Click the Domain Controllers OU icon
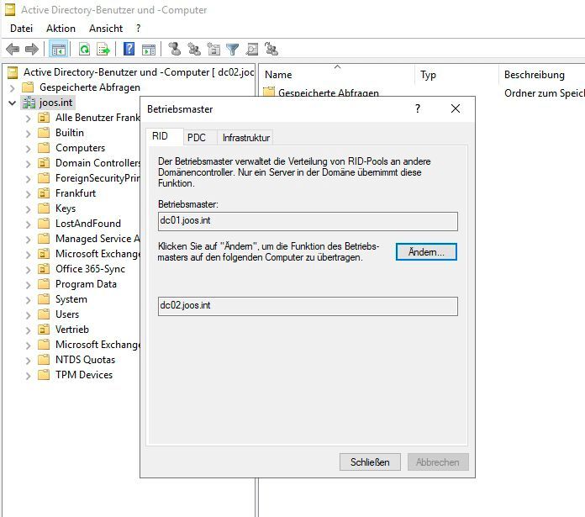 coord(44,163)
